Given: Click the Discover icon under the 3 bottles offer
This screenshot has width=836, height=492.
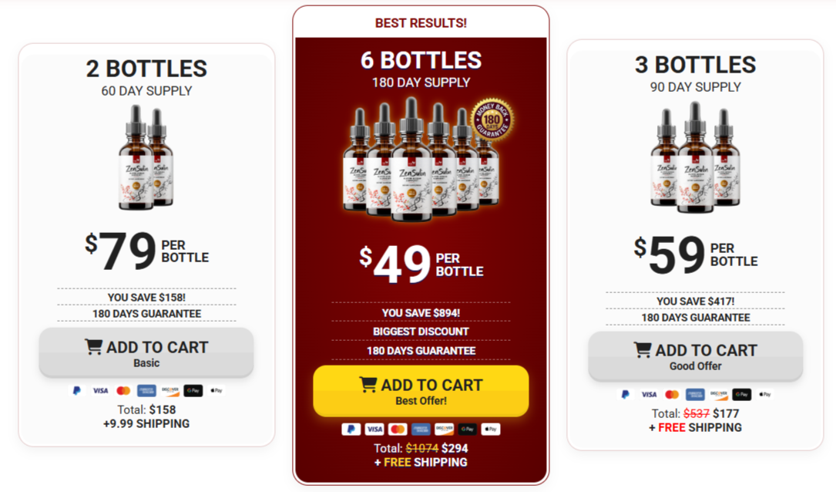Looking at the screenshot, I should coord(719,394).
